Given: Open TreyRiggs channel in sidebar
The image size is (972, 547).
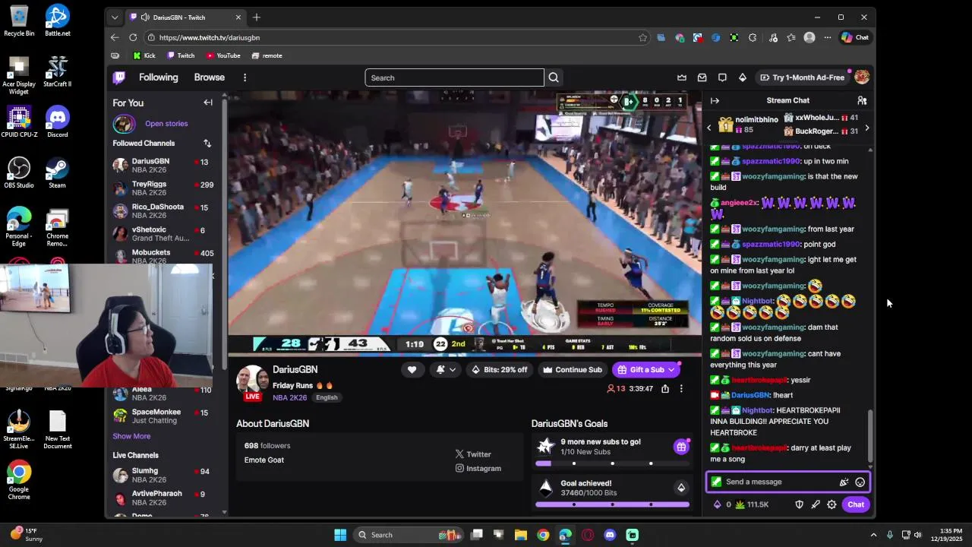Looking at the screenshot, I should (x=164, y=188).
